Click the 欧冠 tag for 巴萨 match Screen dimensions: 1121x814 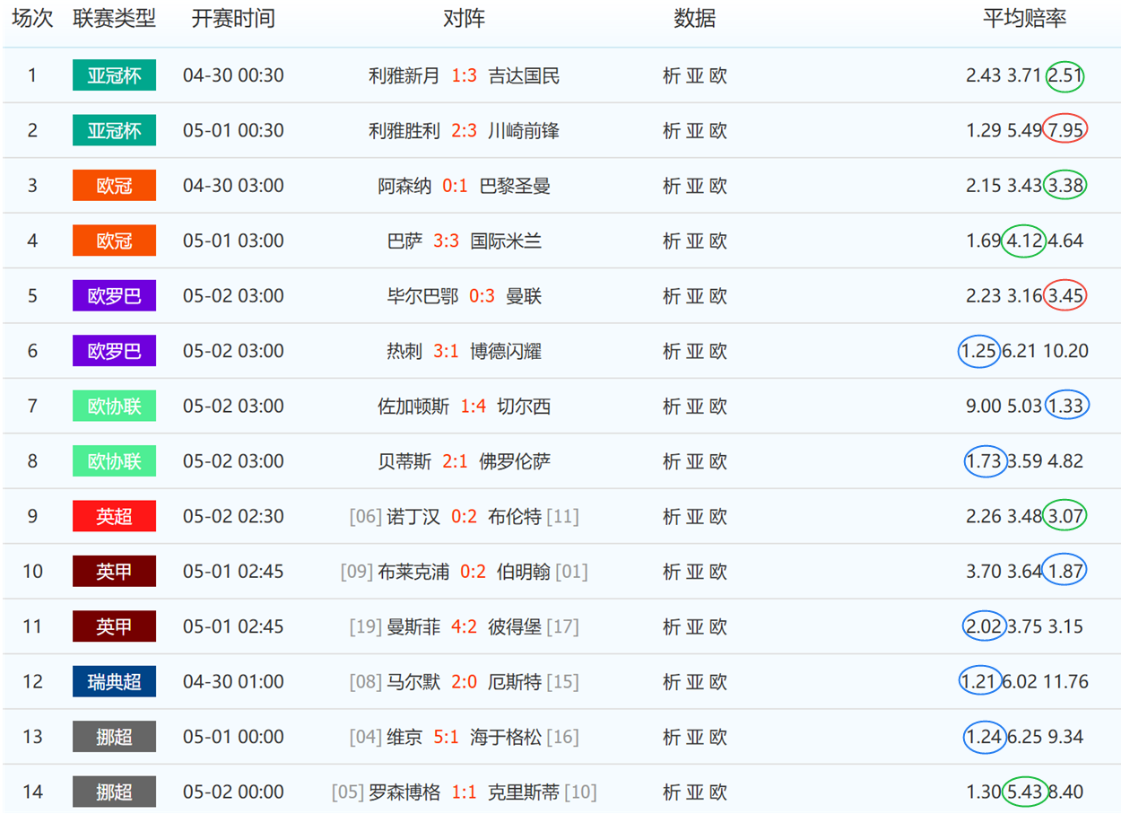click(114, 241)
